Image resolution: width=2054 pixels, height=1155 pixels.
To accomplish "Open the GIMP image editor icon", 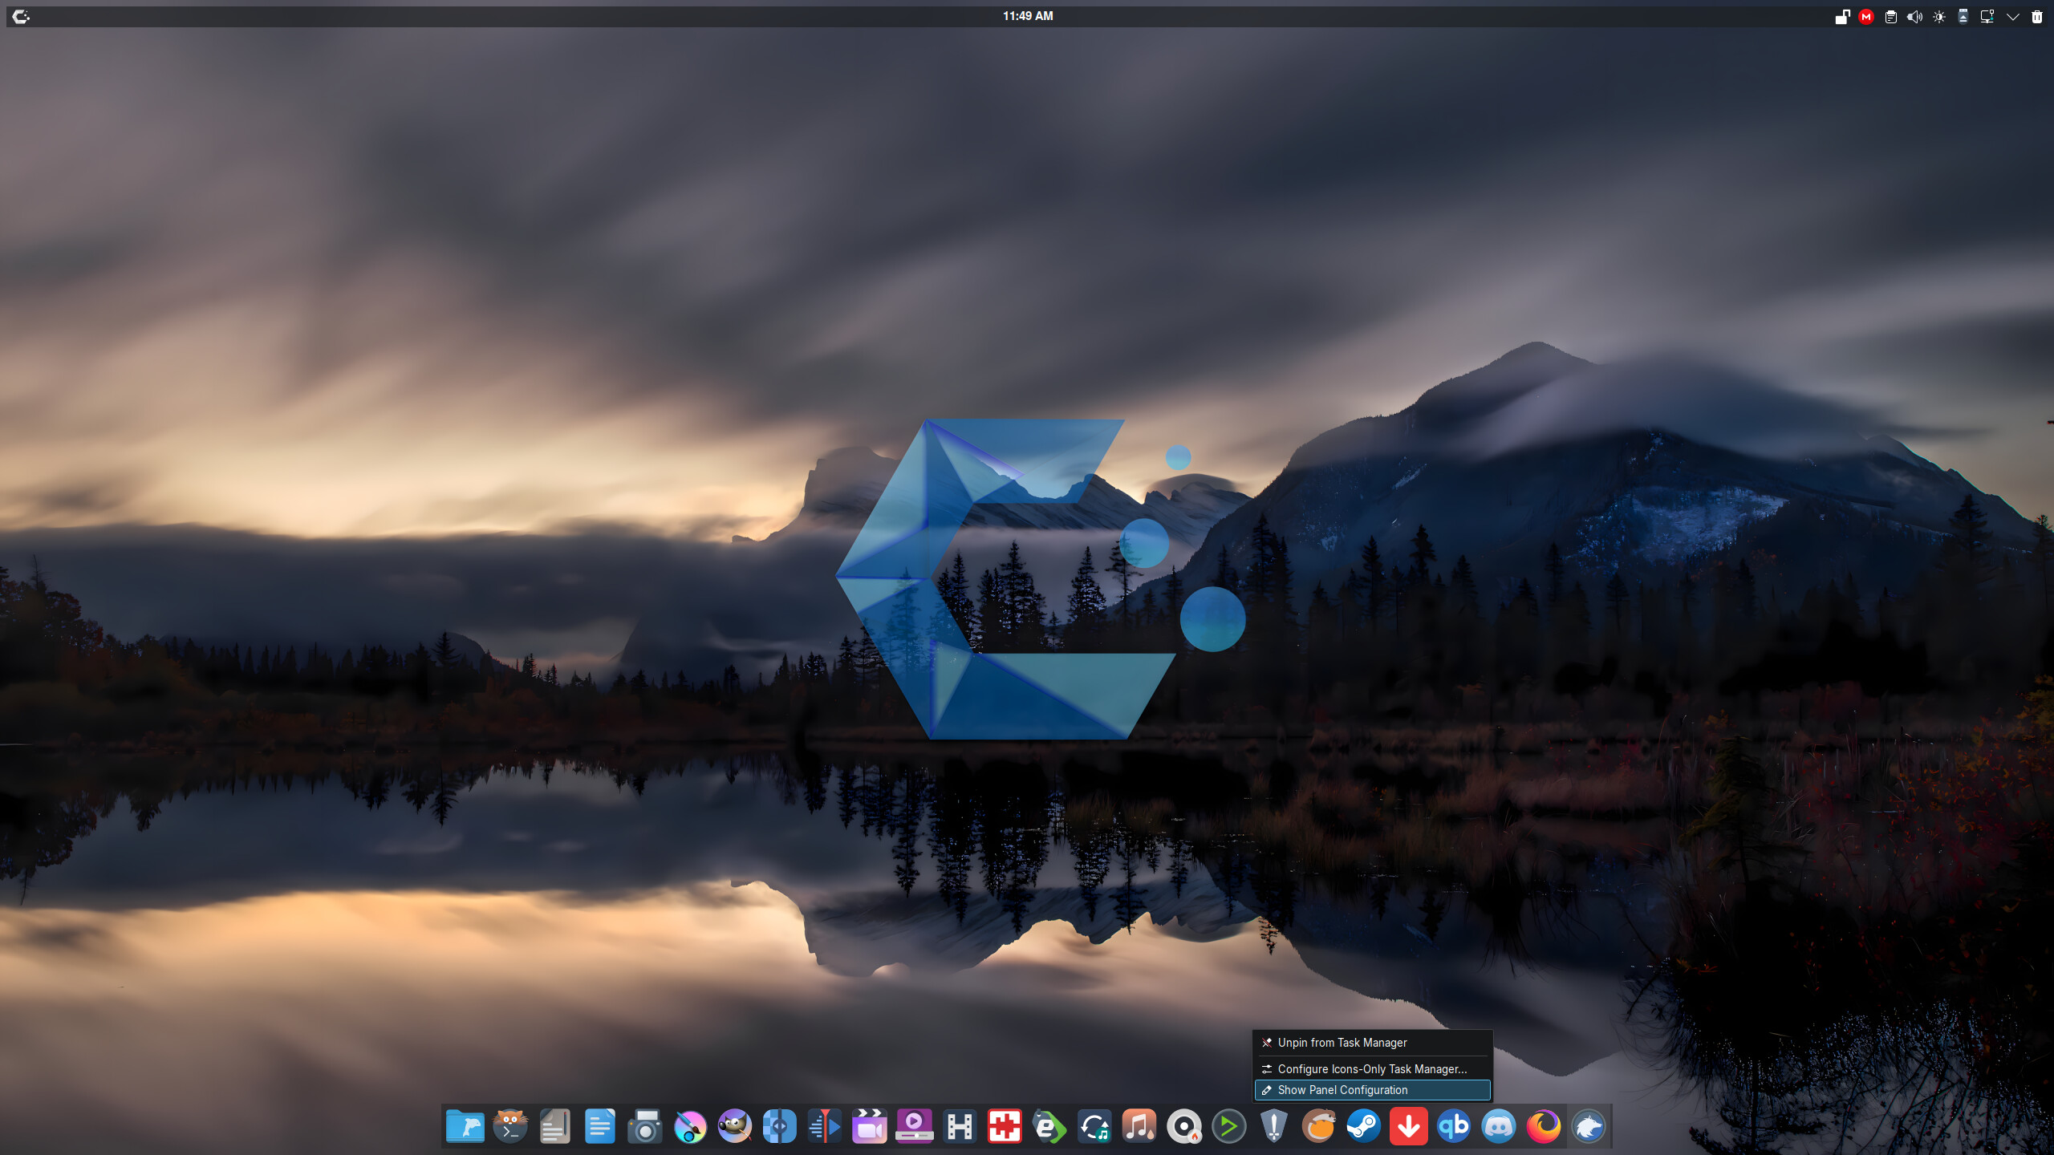I will (734, 1127).
